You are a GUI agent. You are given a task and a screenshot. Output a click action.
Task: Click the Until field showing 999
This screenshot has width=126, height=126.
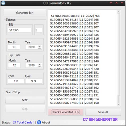pyautogui.click(x=33, y=81)
